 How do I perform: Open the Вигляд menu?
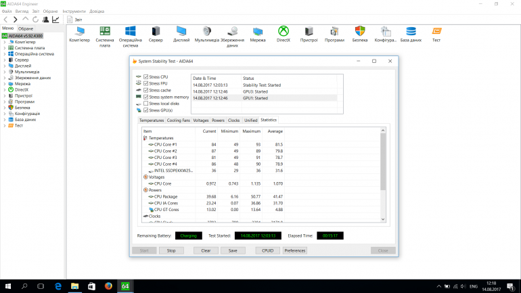22,12
